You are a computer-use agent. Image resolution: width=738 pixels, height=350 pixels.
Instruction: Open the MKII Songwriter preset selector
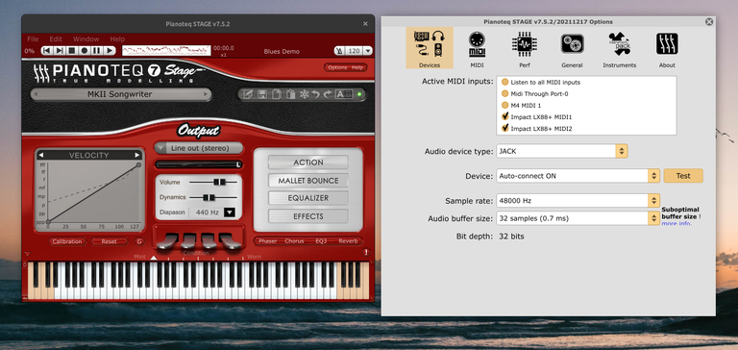(120, 94)
